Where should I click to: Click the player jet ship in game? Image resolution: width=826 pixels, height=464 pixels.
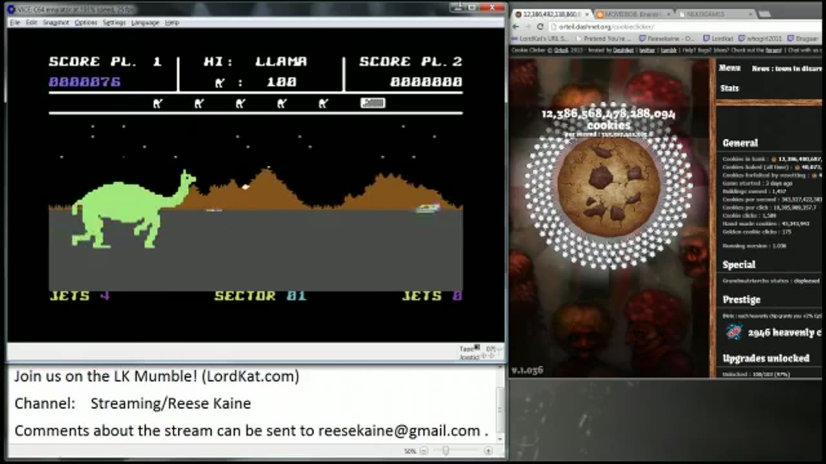(x=427, y=208)
